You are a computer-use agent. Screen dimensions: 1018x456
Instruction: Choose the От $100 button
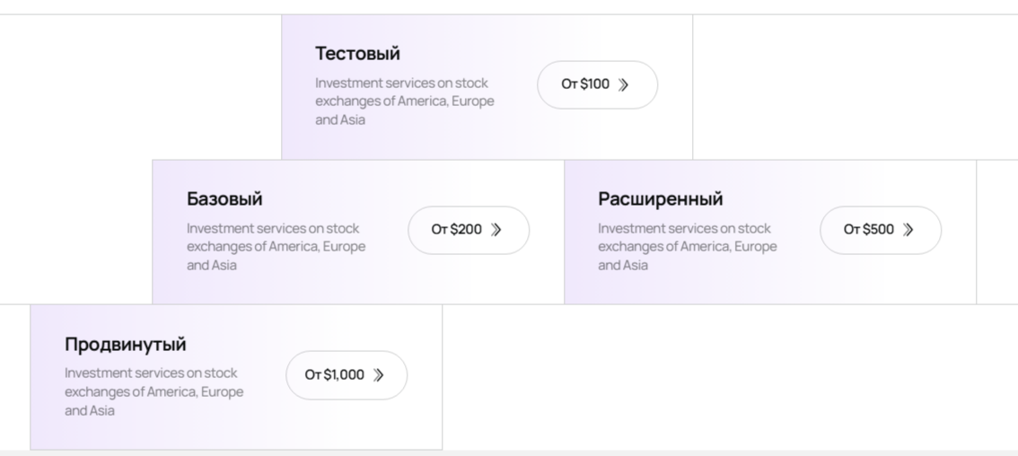click(597, 84)
